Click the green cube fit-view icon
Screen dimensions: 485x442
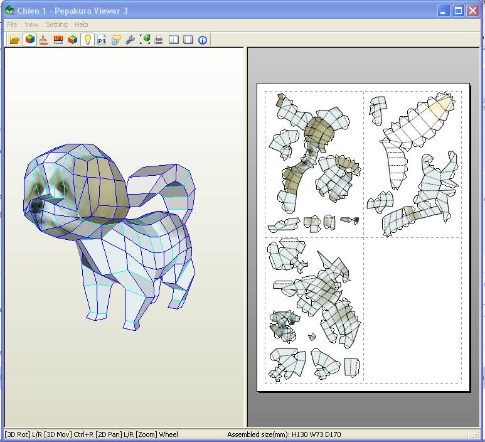pyautogui.click(x=145, y=40)
